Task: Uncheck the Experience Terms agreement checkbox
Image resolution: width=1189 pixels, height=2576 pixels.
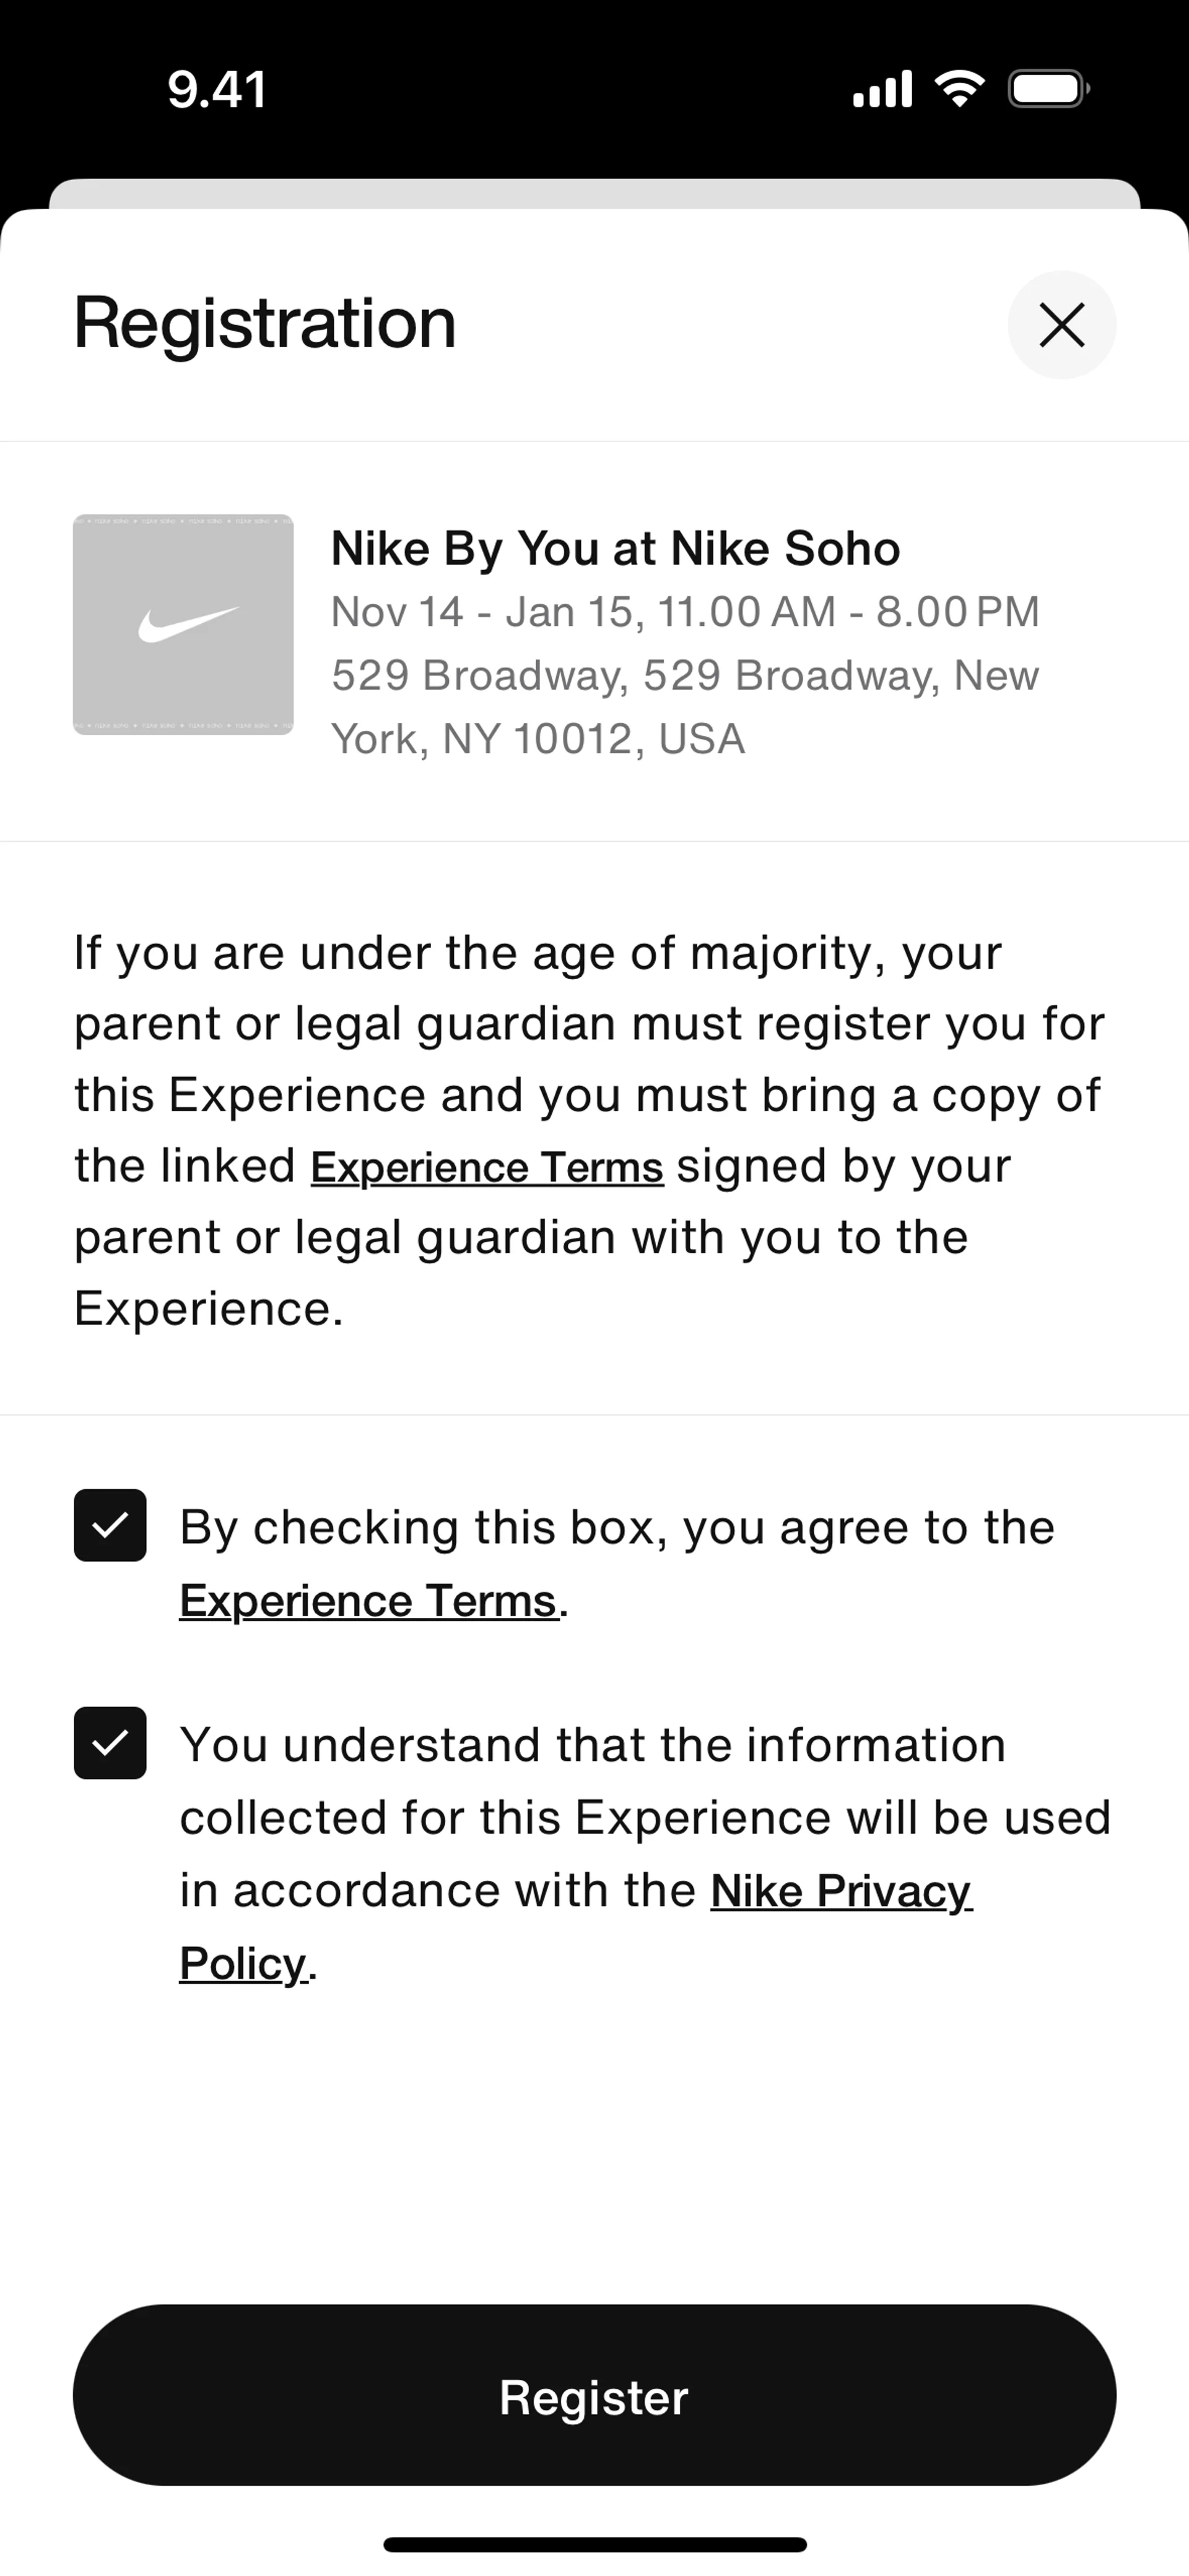Action: coord(110,1525)
